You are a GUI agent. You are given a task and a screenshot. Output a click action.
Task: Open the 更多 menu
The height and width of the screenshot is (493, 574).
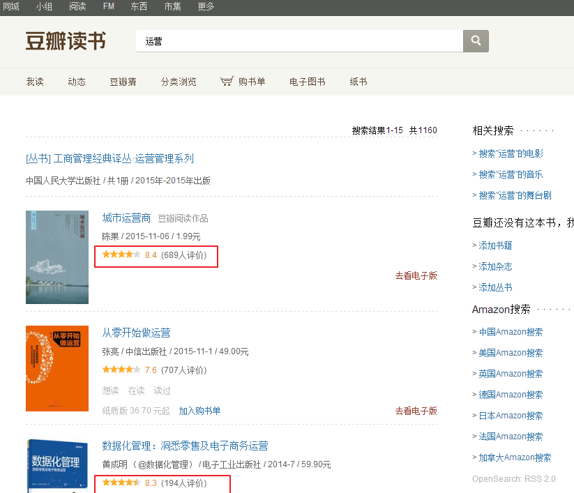click(x=205, y=6)
